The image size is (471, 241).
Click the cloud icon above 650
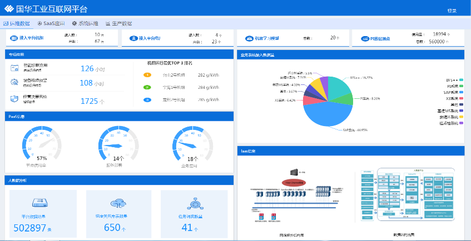[x=118, y=203]
